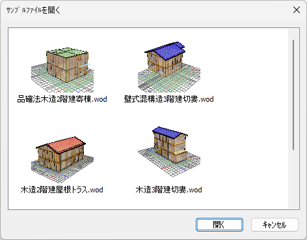
Task: Click the 開く button to open the file
Action: [219, 224]
